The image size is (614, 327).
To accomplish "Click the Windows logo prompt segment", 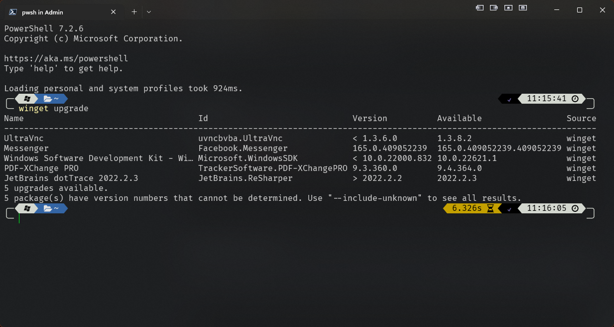I will tap(26, 98).
